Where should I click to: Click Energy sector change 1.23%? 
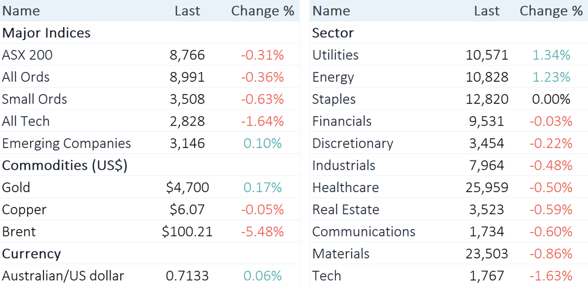(552, 77)
